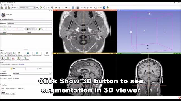Viewport: 181px width, 101px height.
Task: Open the Volume Rendering module icon
Action: 56,8
